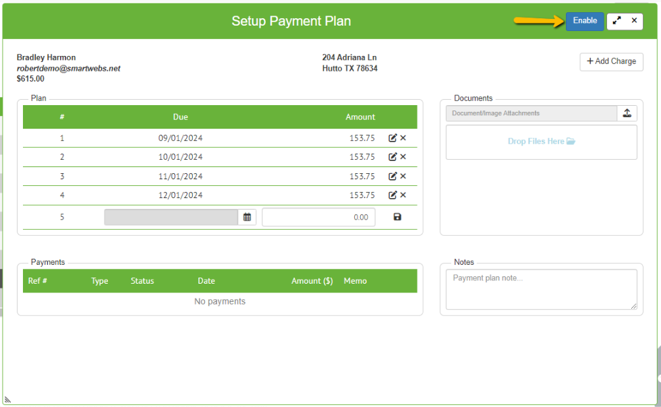The width and height of the screenshot is (661, 407).
Task: Click the payment plan note textbox
Action: 541,290
